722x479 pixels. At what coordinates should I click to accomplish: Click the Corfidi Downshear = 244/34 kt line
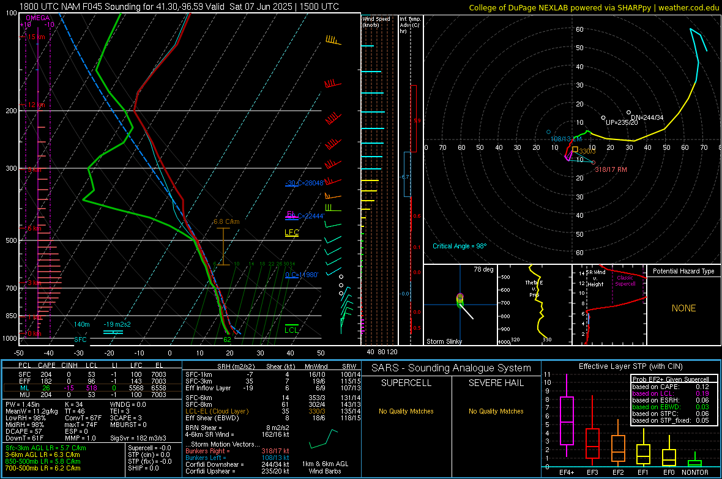[237, 464]
